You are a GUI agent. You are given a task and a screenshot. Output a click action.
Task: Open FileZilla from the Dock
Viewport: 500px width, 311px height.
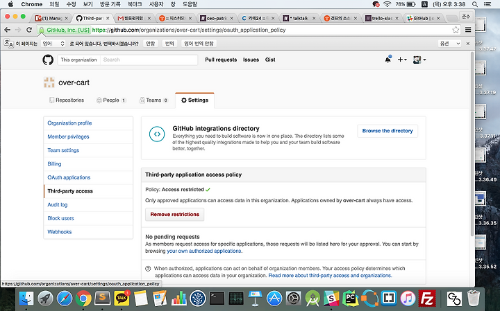tap(427, 299)
